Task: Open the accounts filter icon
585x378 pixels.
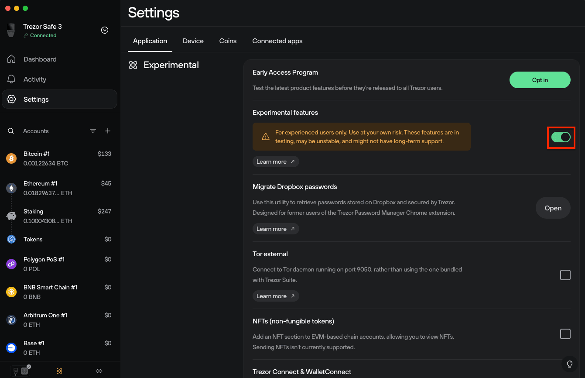Action: 93,131
